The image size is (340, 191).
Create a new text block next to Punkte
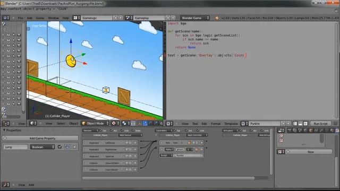pos(283,124)
